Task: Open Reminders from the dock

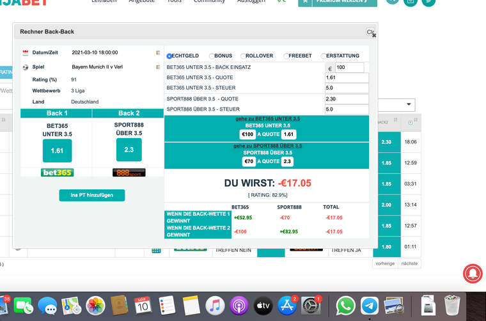Action: [167, 306]
